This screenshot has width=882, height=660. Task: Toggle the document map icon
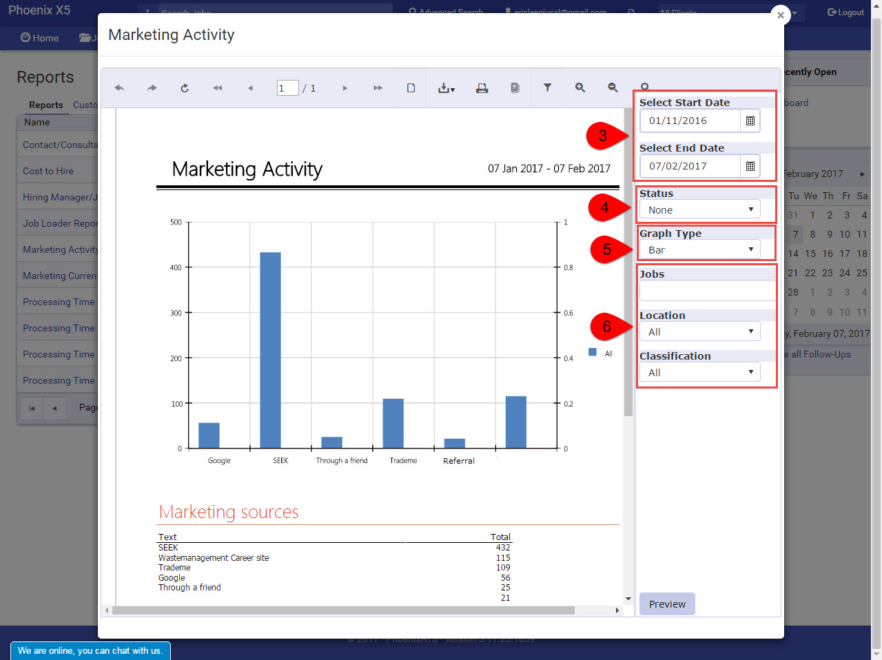coord(515,88)
